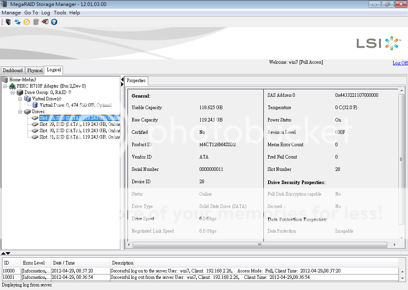This screenshot has height=290, width=408.
Task: Expand tree pane with right splitter arrow
Action: [x=122, y=84]
